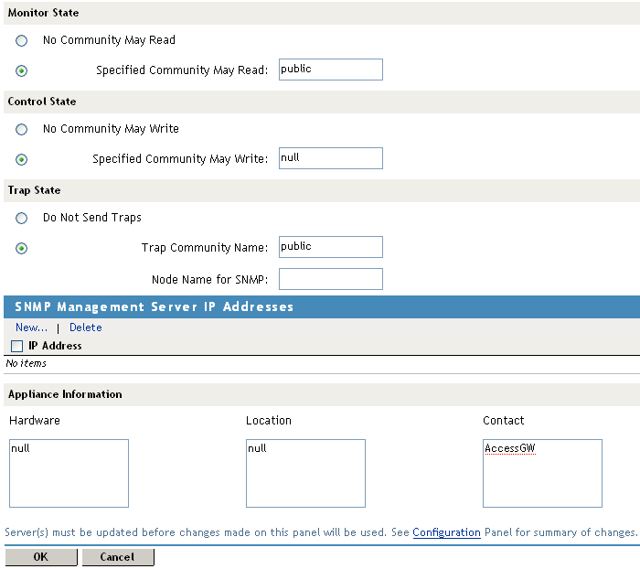Click the Trap Community Name input field
Image resolution: width=640 pixels, height=569 pixels.
[331, 247]
